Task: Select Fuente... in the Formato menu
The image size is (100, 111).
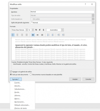Action: point(18,83)
